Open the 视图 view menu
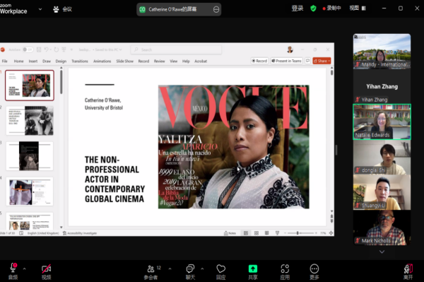The height and width of the screenshot is (282, 424). coord(358,8)
